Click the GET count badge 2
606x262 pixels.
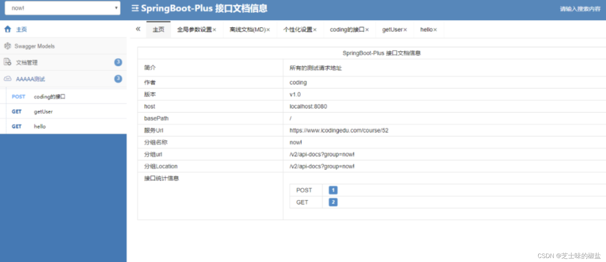333,202
